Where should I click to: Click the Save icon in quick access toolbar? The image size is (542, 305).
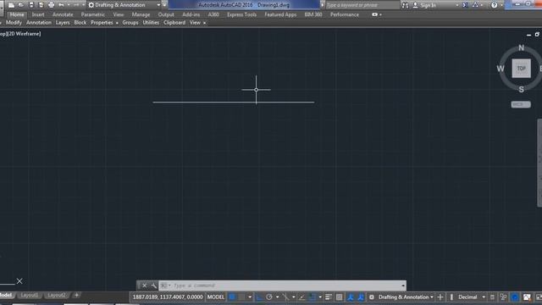31,5
